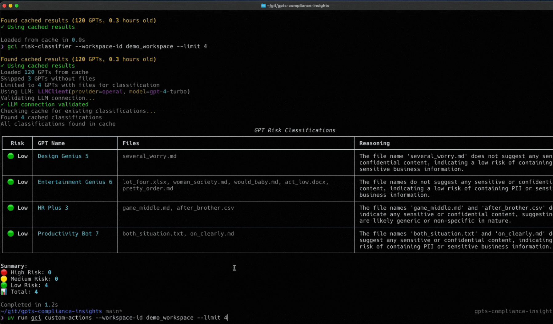Click the 'GPT Name' column header

(x=51, y=143)
